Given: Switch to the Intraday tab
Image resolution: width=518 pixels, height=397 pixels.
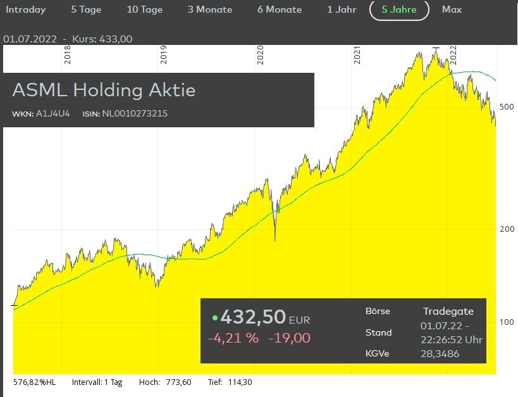Looking at the screenshot, I should pyautogui.click(x=26, y=9).
